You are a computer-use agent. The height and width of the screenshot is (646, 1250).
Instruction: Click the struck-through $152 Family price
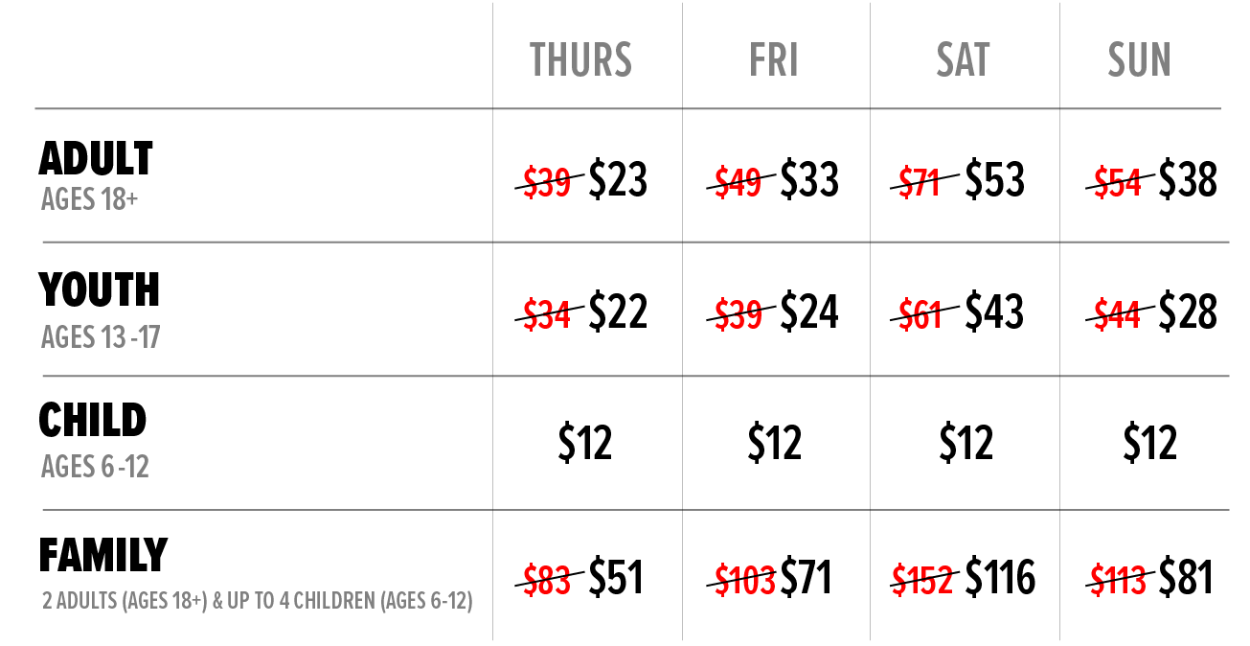pyautogui.click(x=923, y=580)
